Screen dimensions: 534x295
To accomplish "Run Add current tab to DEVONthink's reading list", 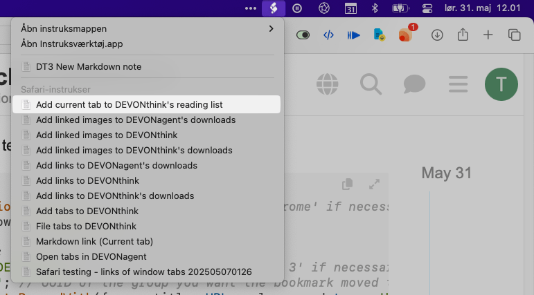I will 146,104.
